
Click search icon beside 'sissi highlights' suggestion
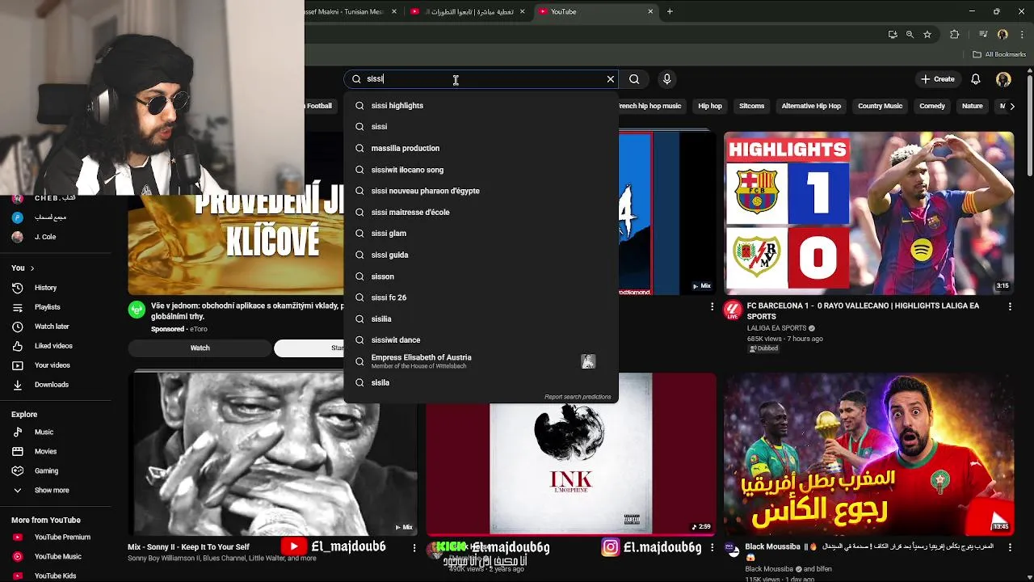click(x=359, y=106)
